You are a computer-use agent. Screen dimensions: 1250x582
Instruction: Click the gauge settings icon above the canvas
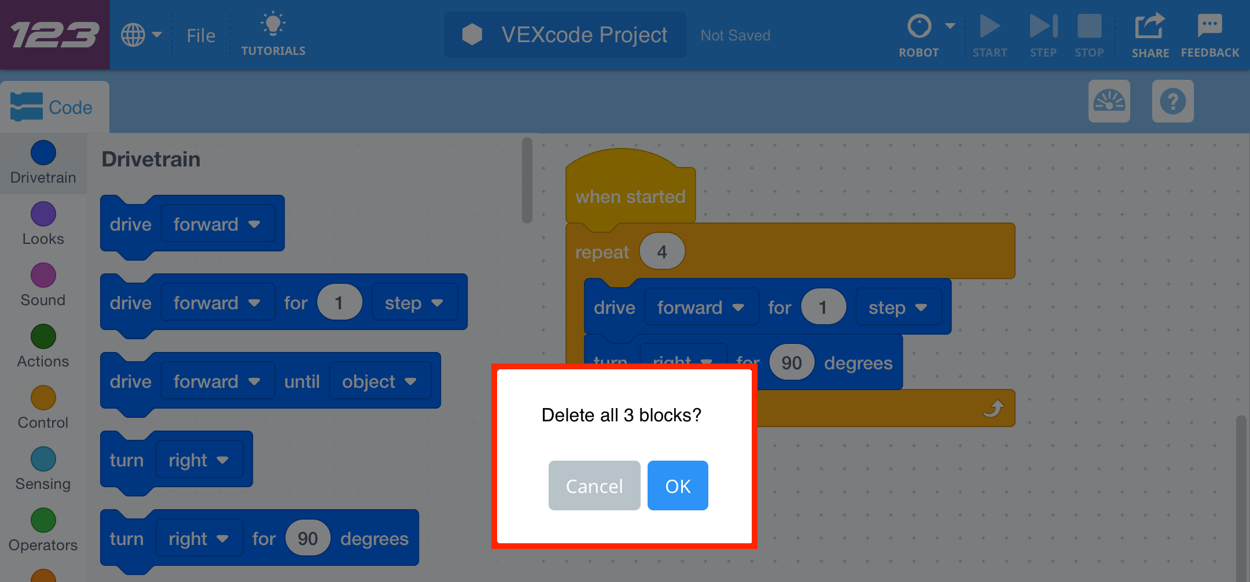pos(1109,101)
